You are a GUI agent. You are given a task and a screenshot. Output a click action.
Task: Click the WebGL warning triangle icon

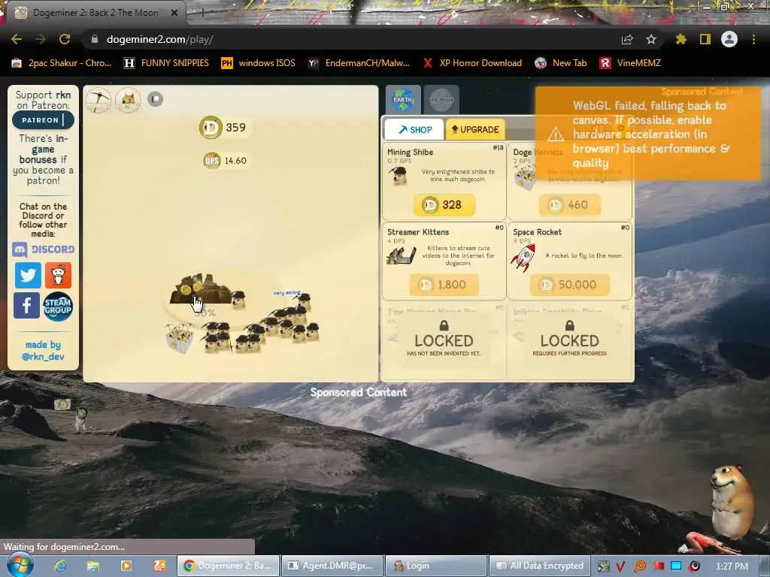[556, 134]
